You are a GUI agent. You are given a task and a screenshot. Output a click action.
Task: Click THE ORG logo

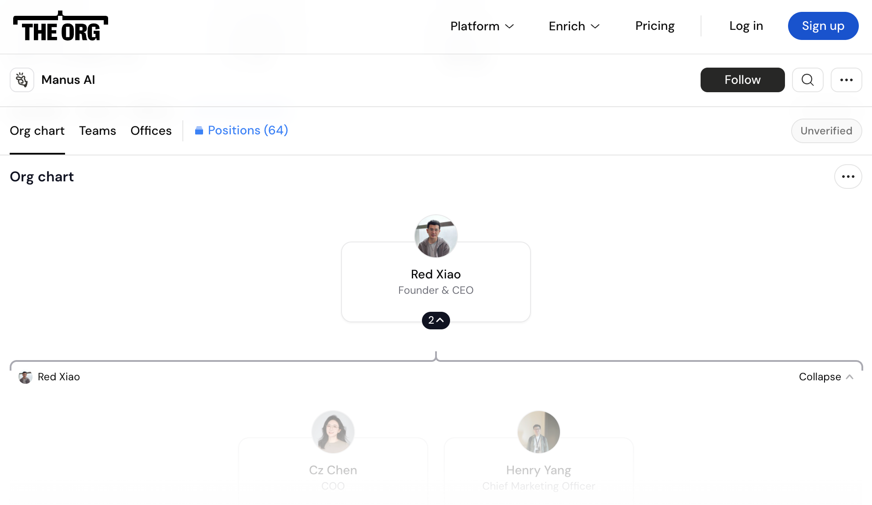point(61,26)
